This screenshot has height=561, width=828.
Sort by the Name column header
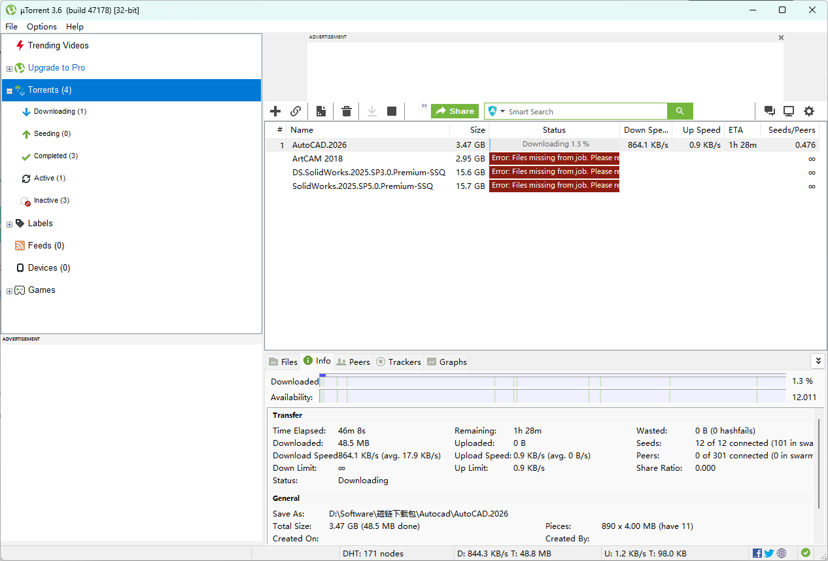368,130
